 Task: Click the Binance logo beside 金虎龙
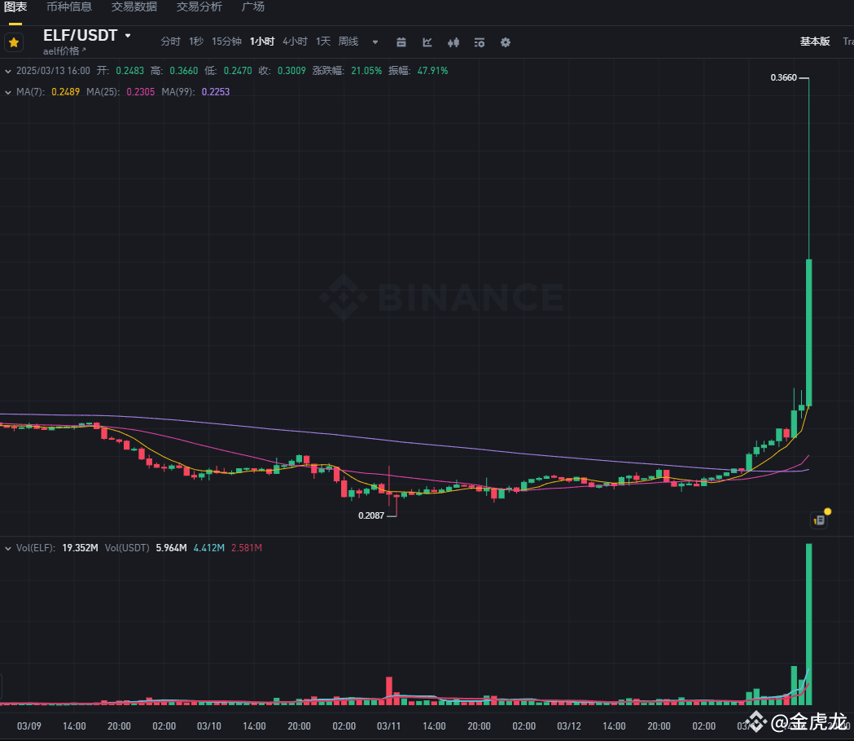(755, 722)
